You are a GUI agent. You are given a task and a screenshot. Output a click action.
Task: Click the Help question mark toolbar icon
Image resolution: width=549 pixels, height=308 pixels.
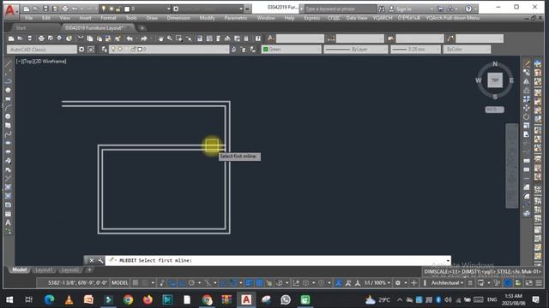pos(258,38)
